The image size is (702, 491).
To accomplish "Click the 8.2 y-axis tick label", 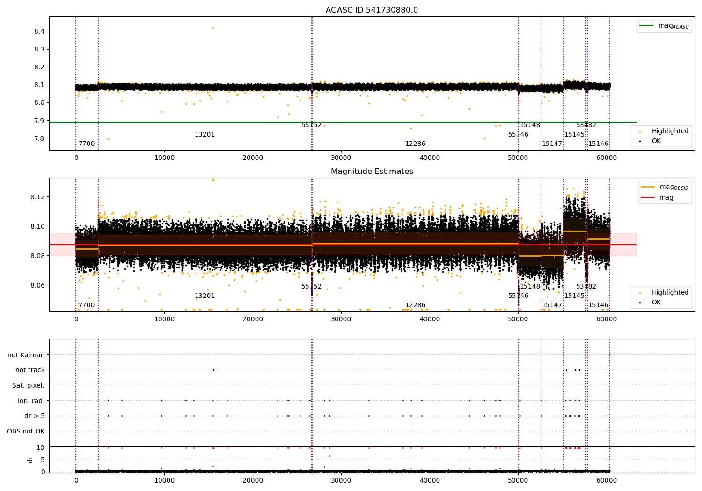I will pyautogui.click(x=39, y=67).
